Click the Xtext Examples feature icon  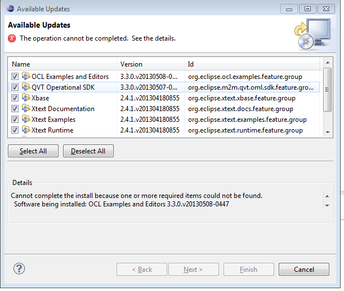[x=26, y=120]
